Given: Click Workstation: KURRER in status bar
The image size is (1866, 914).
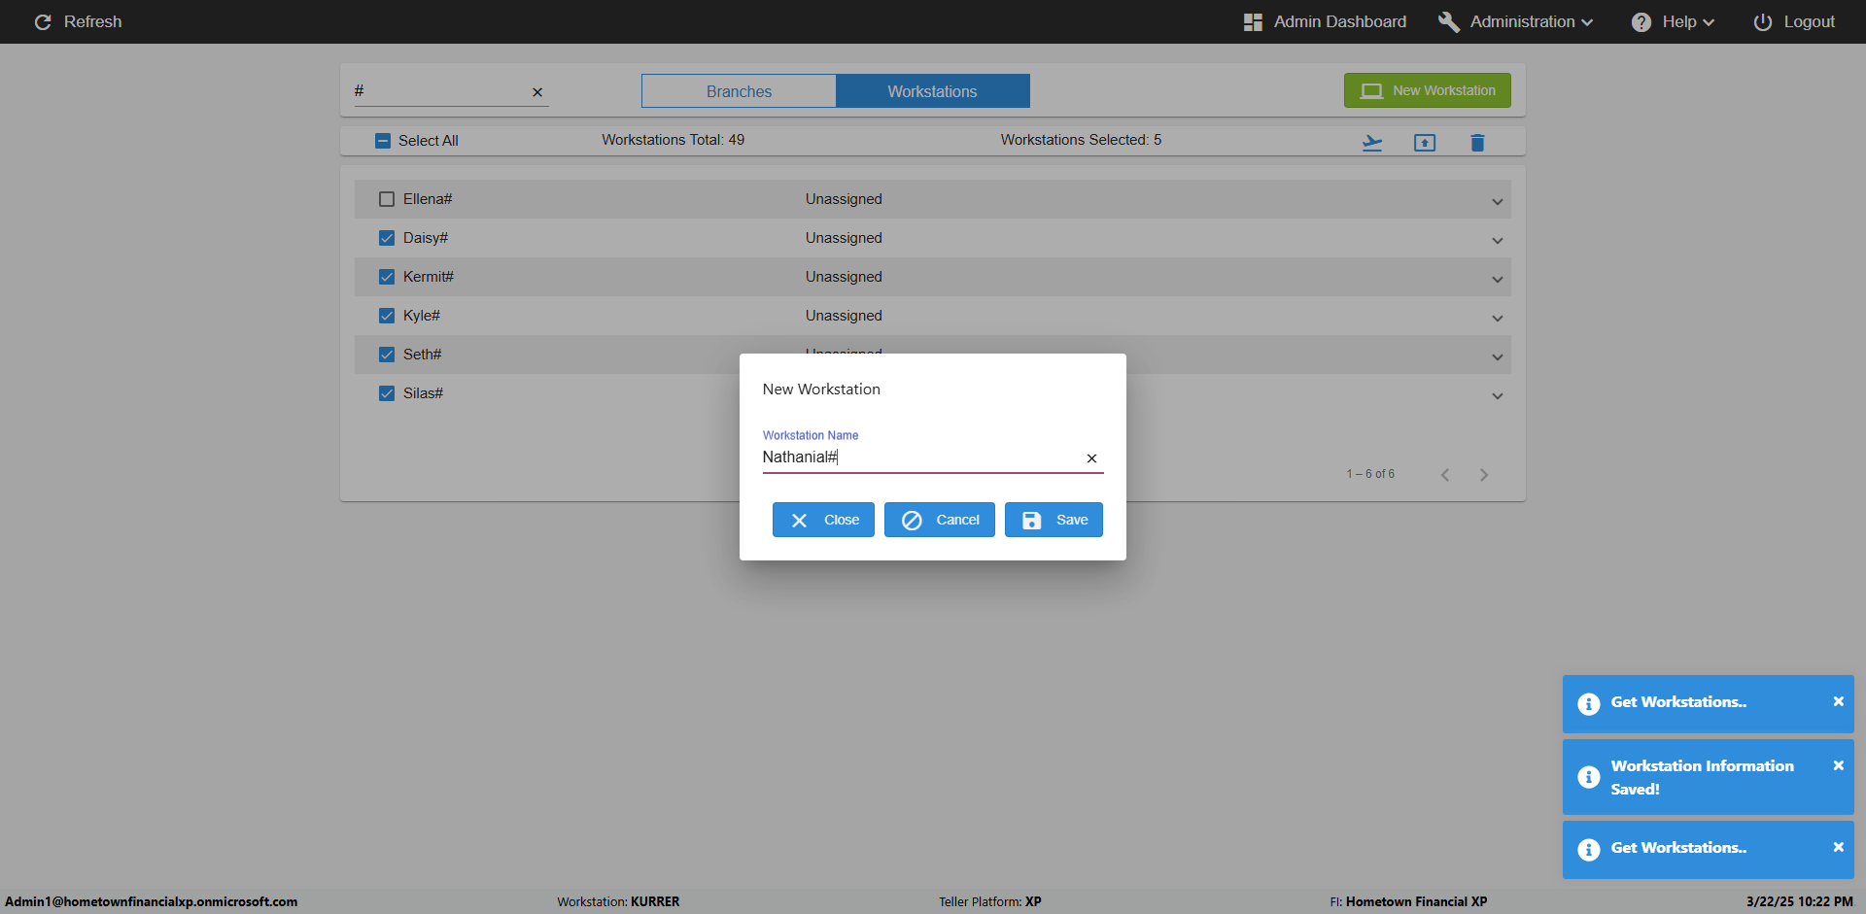Looking at the screenshot, I should 618,901.
